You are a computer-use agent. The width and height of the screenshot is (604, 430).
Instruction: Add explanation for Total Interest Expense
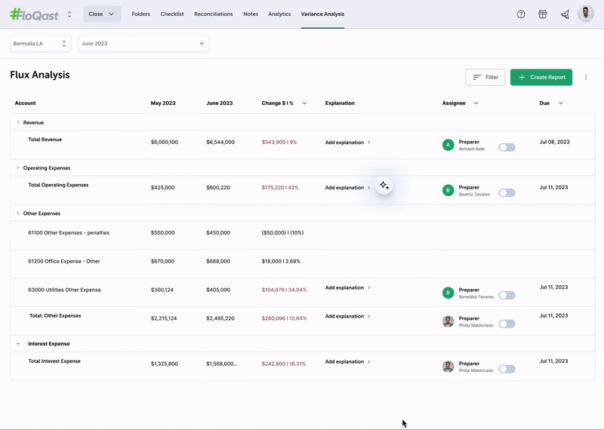coord(347,361)
